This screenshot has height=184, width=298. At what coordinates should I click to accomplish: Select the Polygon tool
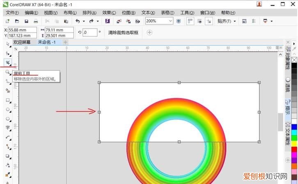(x=8, y=119)
